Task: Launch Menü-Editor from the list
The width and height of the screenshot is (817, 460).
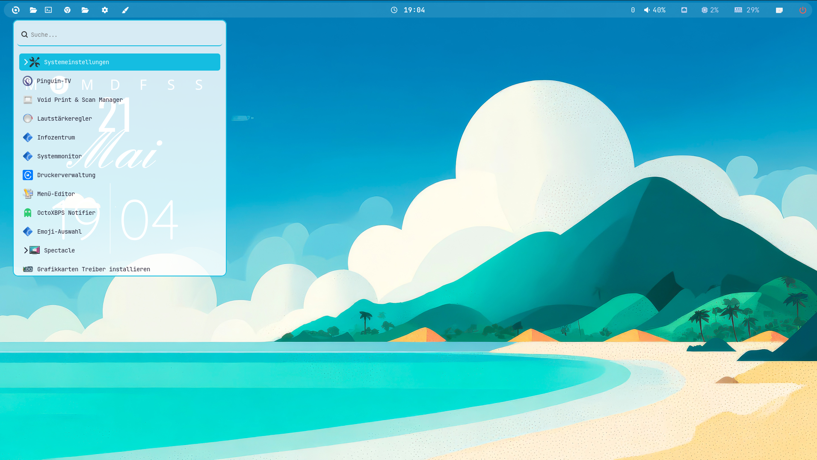Action: click(120, 194)
